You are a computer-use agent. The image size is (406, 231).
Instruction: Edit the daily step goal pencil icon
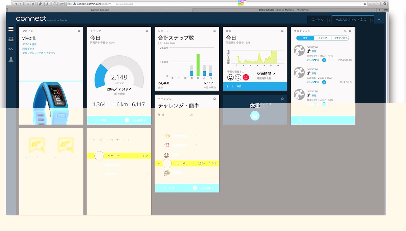(x=130, y=89)
